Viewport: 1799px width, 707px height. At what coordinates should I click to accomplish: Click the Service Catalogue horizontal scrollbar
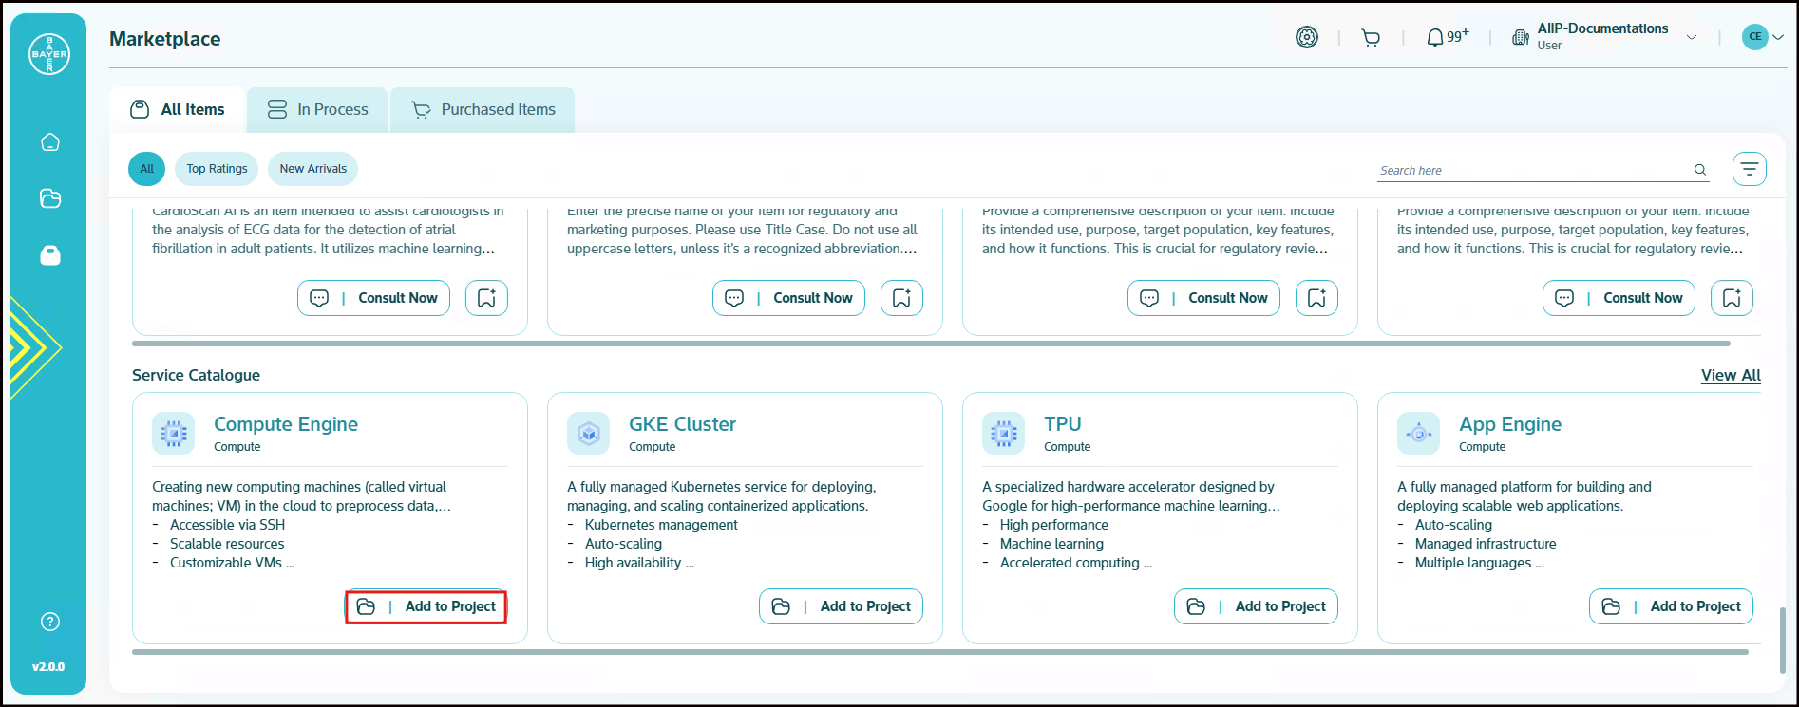pos(938,652)
